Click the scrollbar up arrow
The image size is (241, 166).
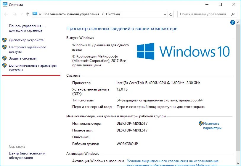point(238,22)
